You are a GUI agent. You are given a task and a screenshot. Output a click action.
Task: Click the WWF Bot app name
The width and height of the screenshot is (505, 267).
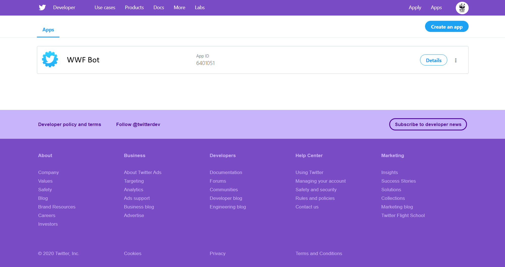tap(83, 60)
